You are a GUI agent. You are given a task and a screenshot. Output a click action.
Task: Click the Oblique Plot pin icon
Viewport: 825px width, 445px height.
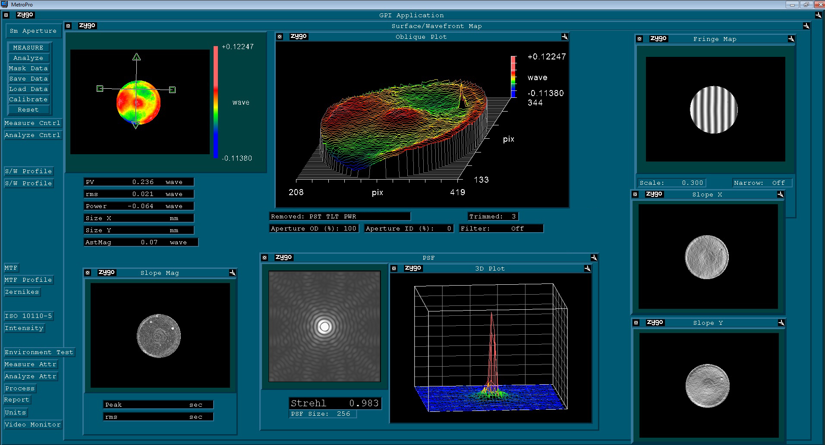[564, 37]
